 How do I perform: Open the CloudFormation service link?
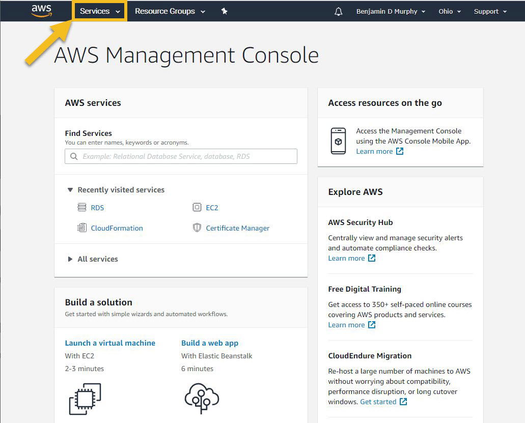tap(117, 228)
